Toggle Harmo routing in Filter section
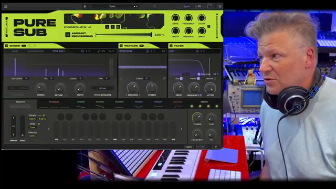The width and height of the screenshot is (336, 189). pos(198,79)
